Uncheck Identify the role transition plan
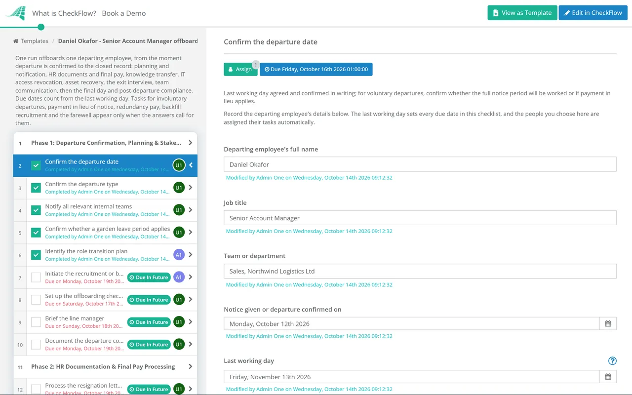 pyautogui.click(x=36, y=255)
